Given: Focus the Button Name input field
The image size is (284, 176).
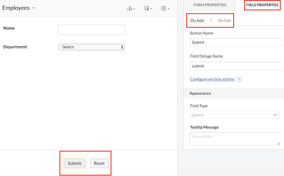Looking at the screenshot, I should (235, 42).
